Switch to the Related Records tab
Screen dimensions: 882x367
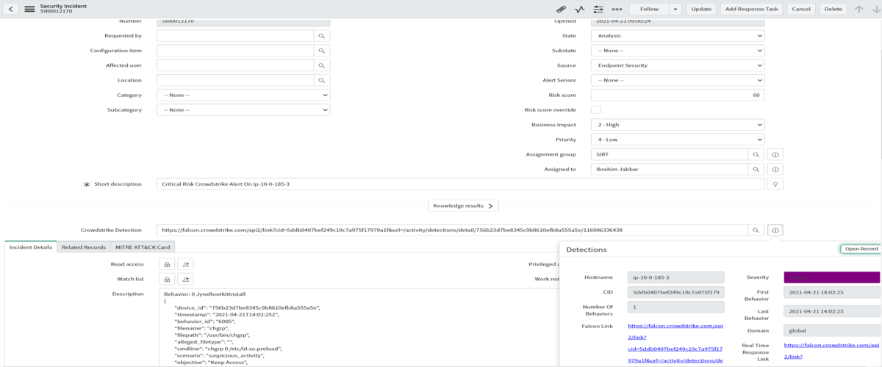(83, 247)
